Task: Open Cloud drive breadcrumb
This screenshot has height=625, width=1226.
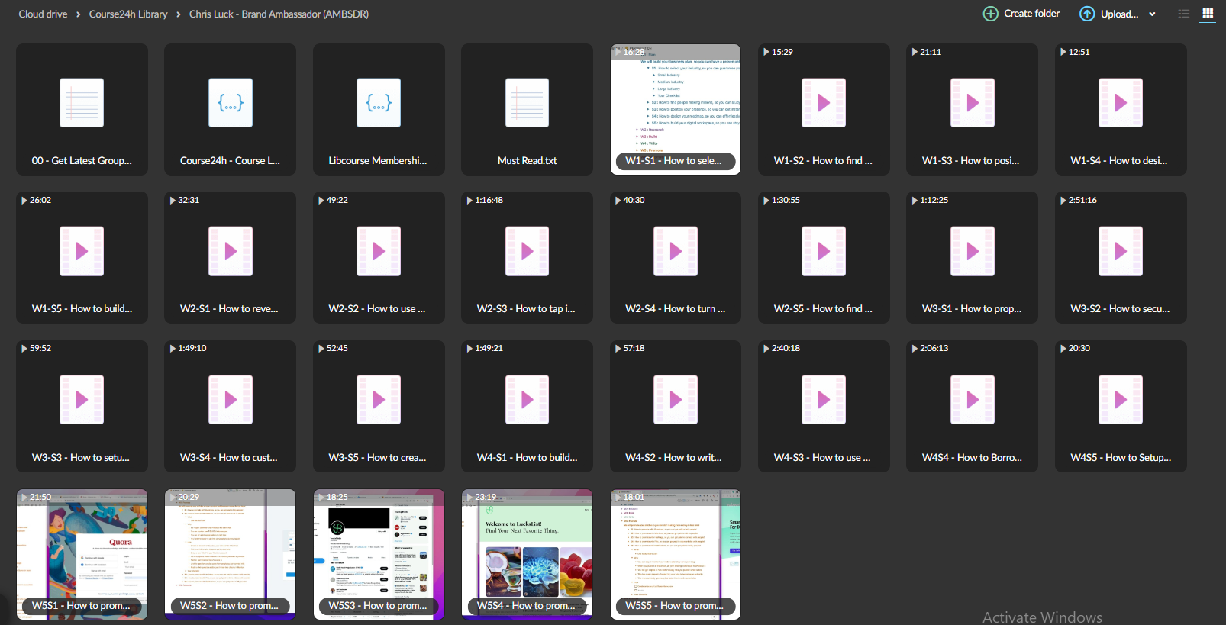Action: (x=43, y=14)
